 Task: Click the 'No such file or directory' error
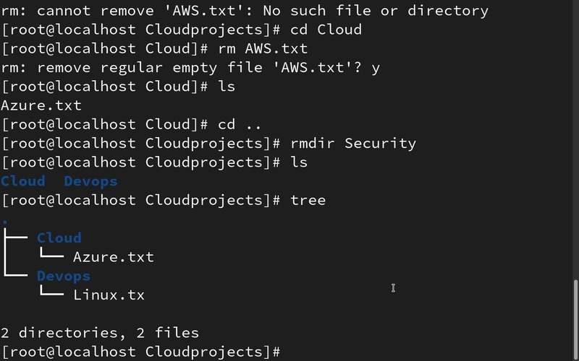tap(376, 11)
